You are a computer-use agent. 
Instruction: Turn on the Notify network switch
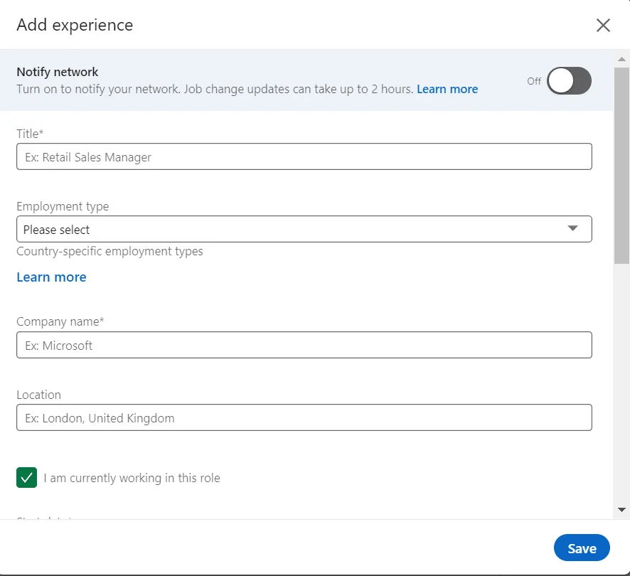569,81
